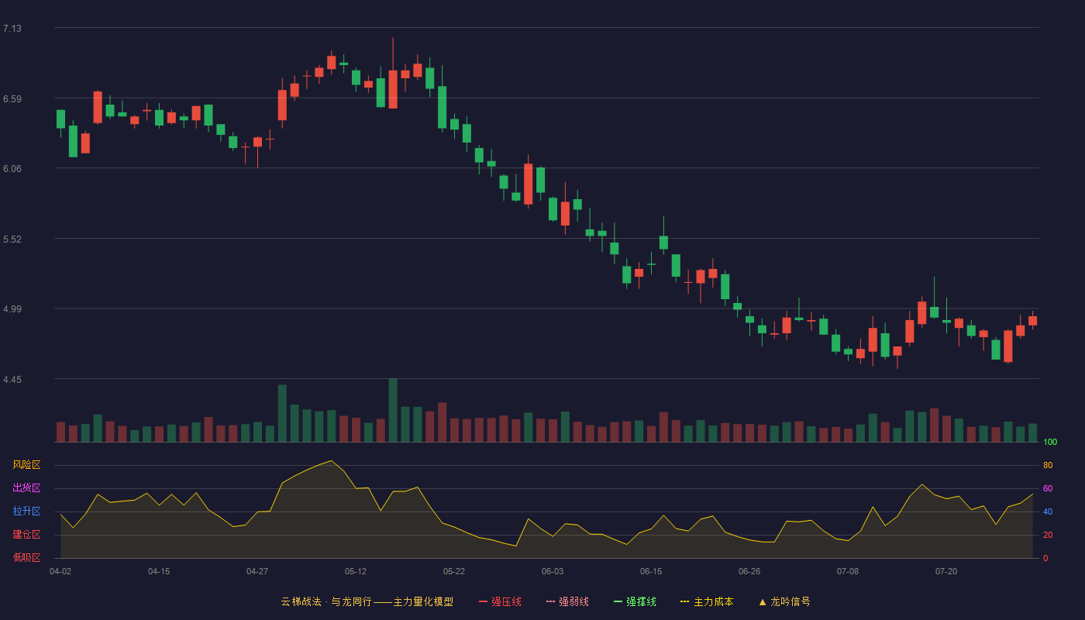Toggle the 强压线 legend series
The image size is (1085, 620).
(x=500, y=601)
